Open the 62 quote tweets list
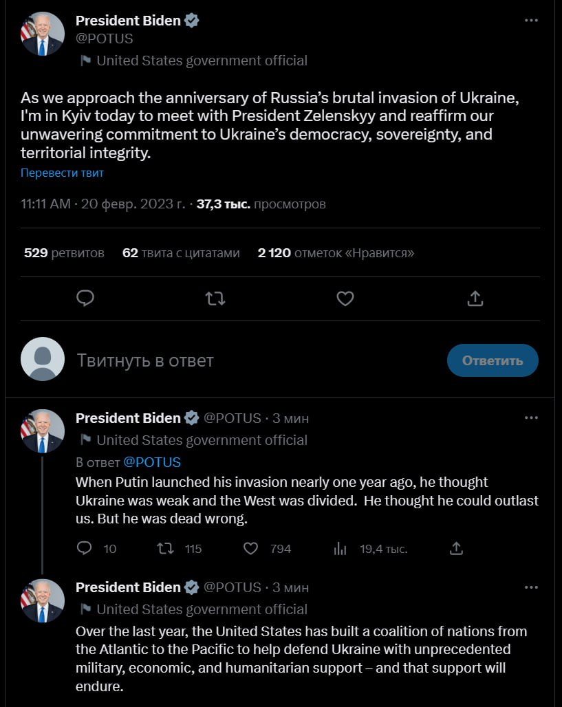Screen dimensions: 562x707 (x=181, y=252)
